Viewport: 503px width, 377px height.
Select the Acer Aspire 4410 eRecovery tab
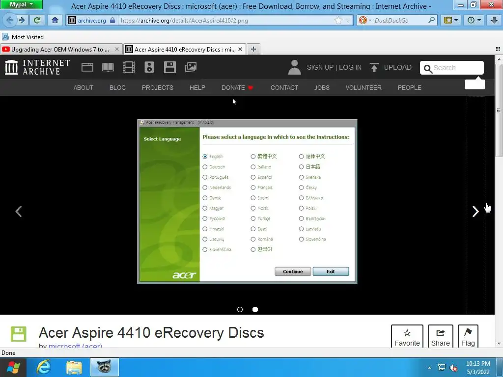tap(185, 49)
